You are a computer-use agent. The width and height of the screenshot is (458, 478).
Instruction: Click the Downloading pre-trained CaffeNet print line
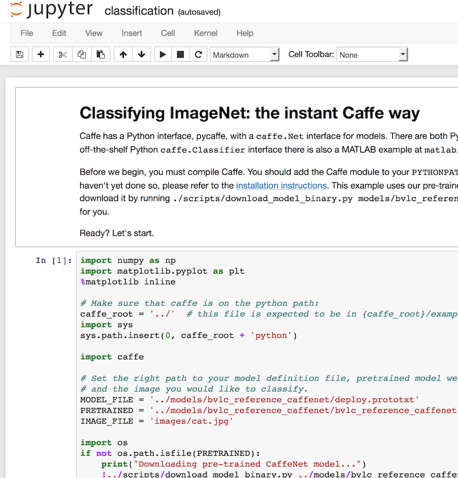click(234, 464)
